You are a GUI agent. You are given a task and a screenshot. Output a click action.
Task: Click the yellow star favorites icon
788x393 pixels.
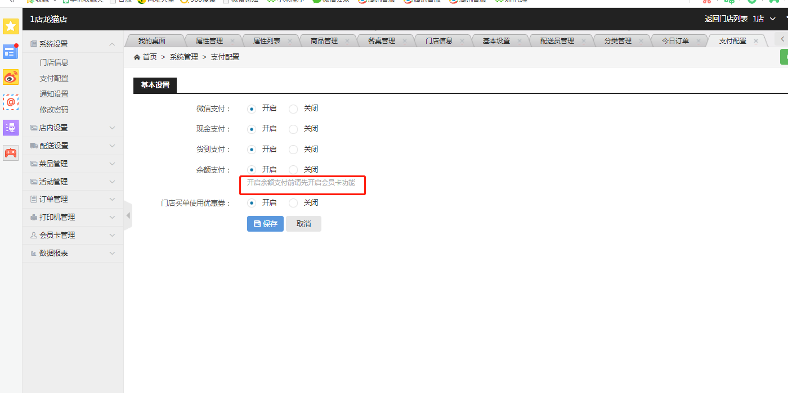11,26
